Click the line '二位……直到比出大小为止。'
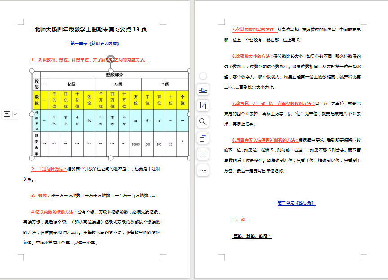Viewport: 388px width, 280px height. [249, 87]
